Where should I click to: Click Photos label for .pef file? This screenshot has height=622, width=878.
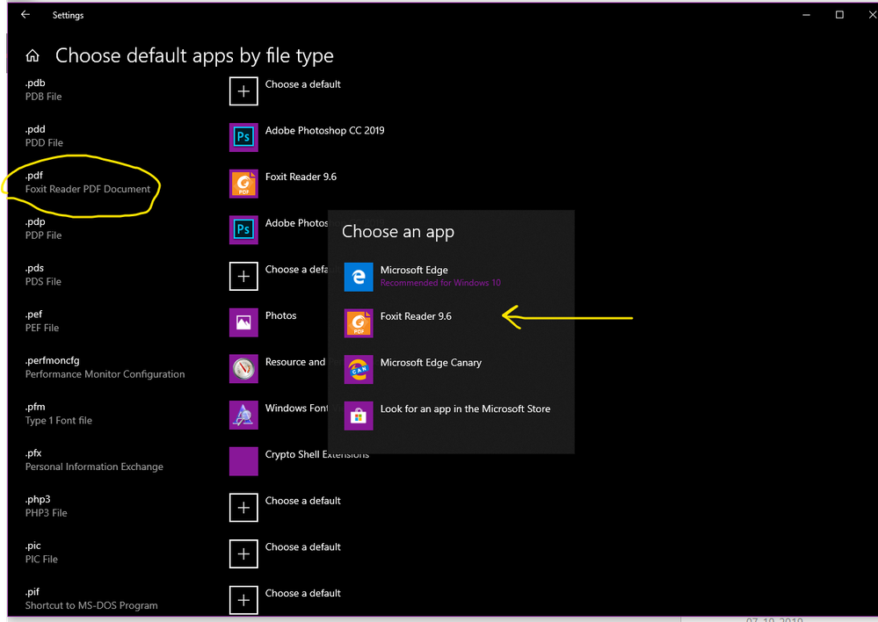click(281, 315)
